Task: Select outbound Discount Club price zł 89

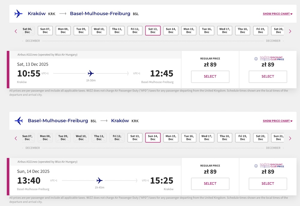Action: coord(268,76)
